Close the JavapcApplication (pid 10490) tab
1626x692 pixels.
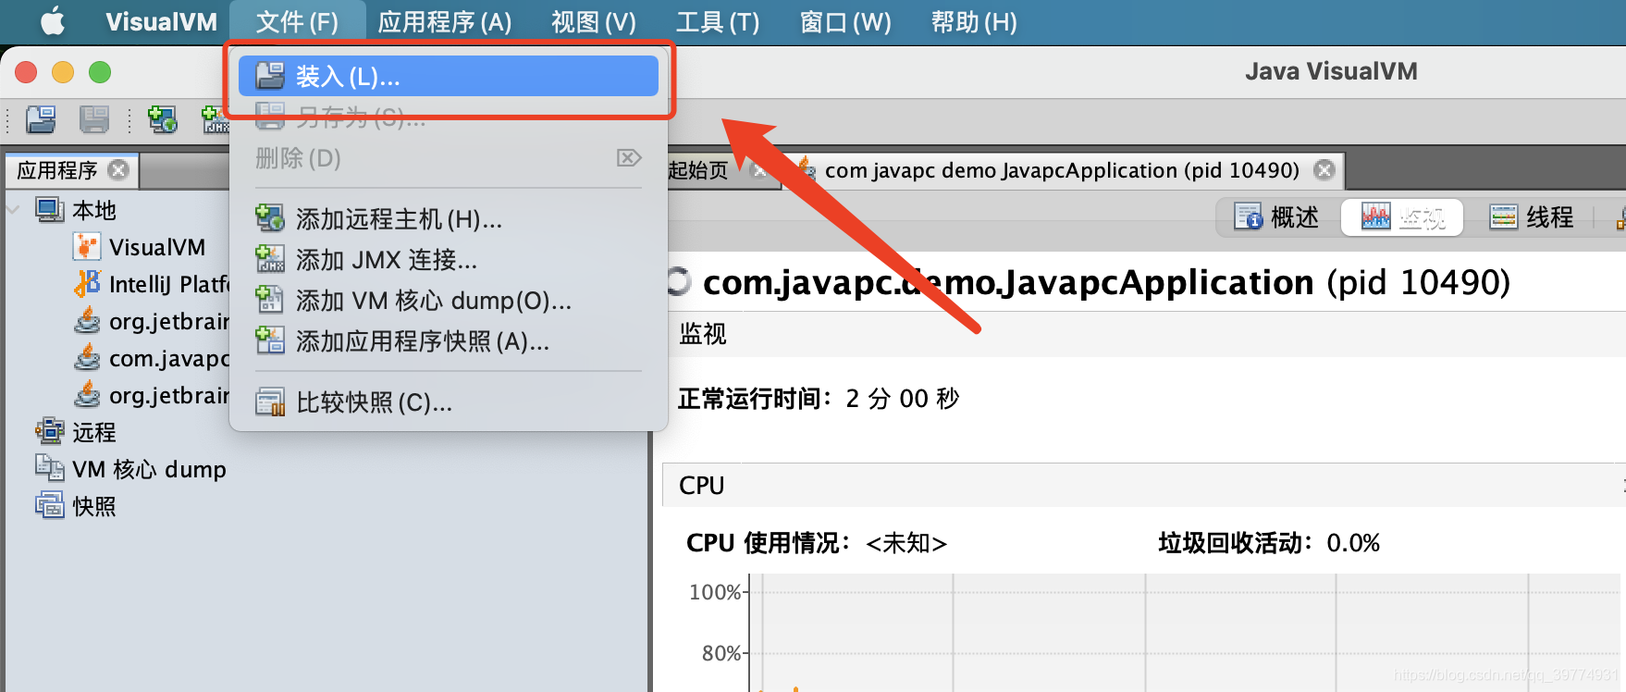[1324, 170]
